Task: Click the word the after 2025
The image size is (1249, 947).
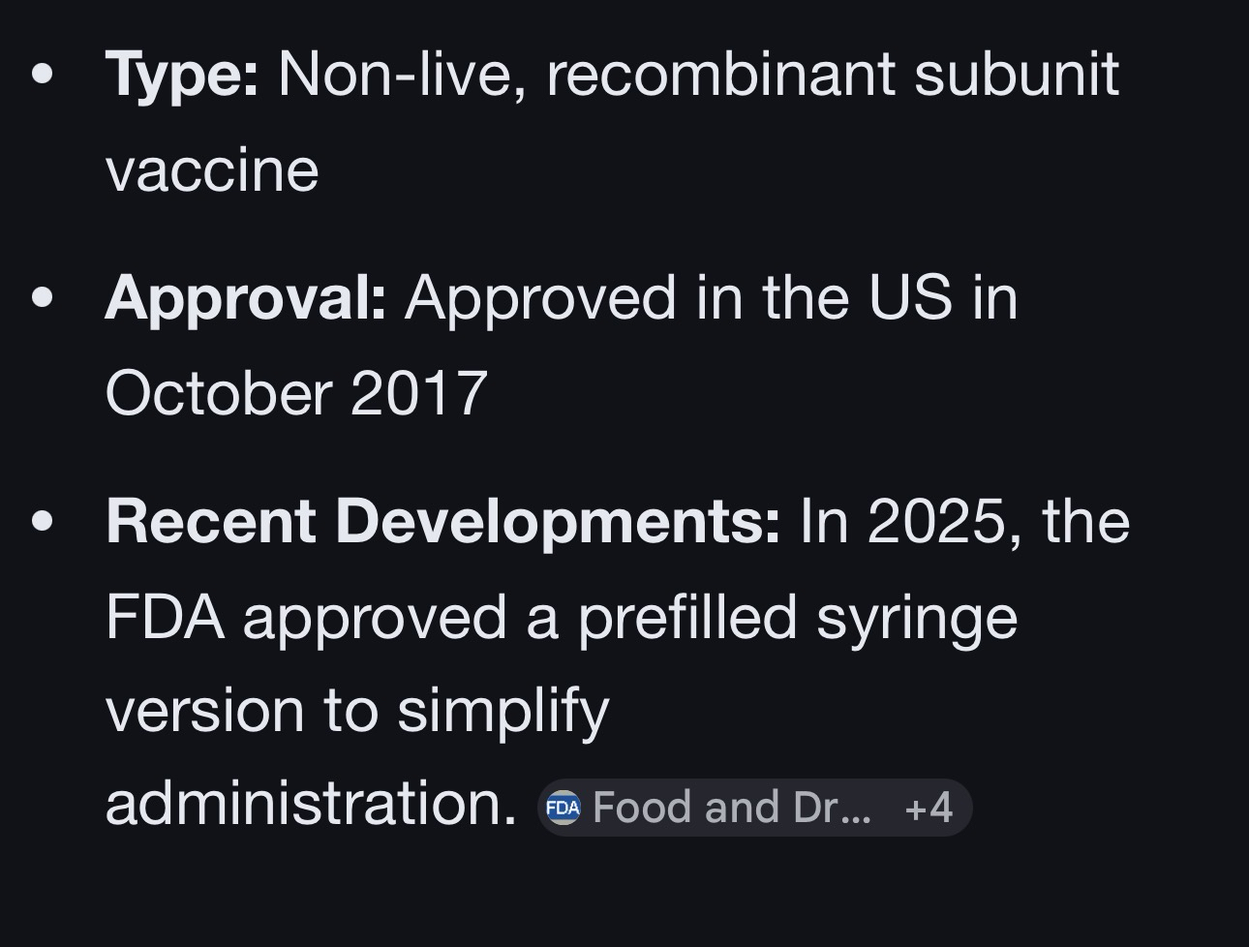Action: click(x=1085, y=520)
